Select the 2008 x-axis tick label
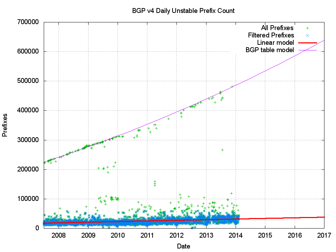 58,235
